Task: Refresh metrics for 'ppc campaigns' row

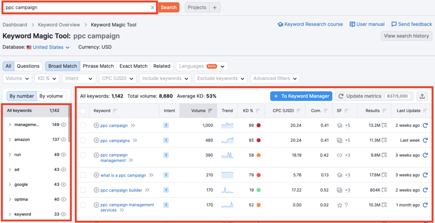Action: click(425, 140)
